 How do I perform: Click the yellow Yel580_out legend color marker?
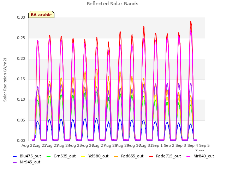pos(83,156)
